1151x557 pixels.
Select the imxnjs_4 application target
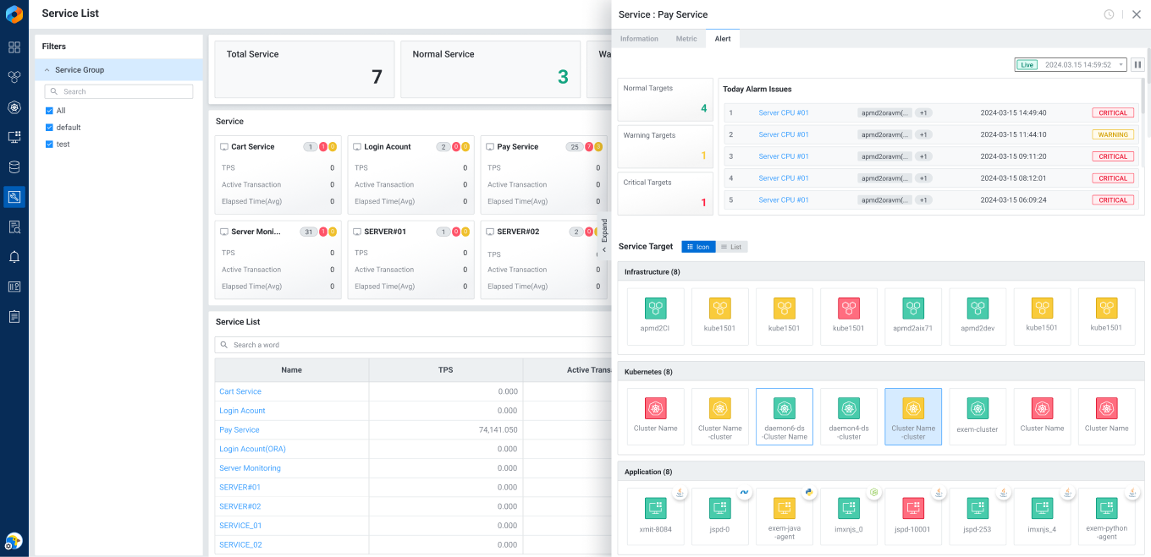pyautogui.click(x=1042, y=516)
